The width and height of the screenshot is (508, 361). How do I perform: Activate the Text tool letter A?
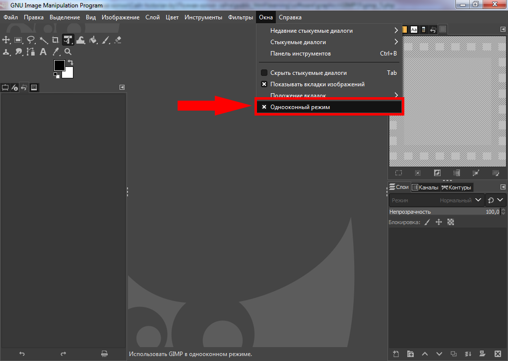[x=43, y=52]
